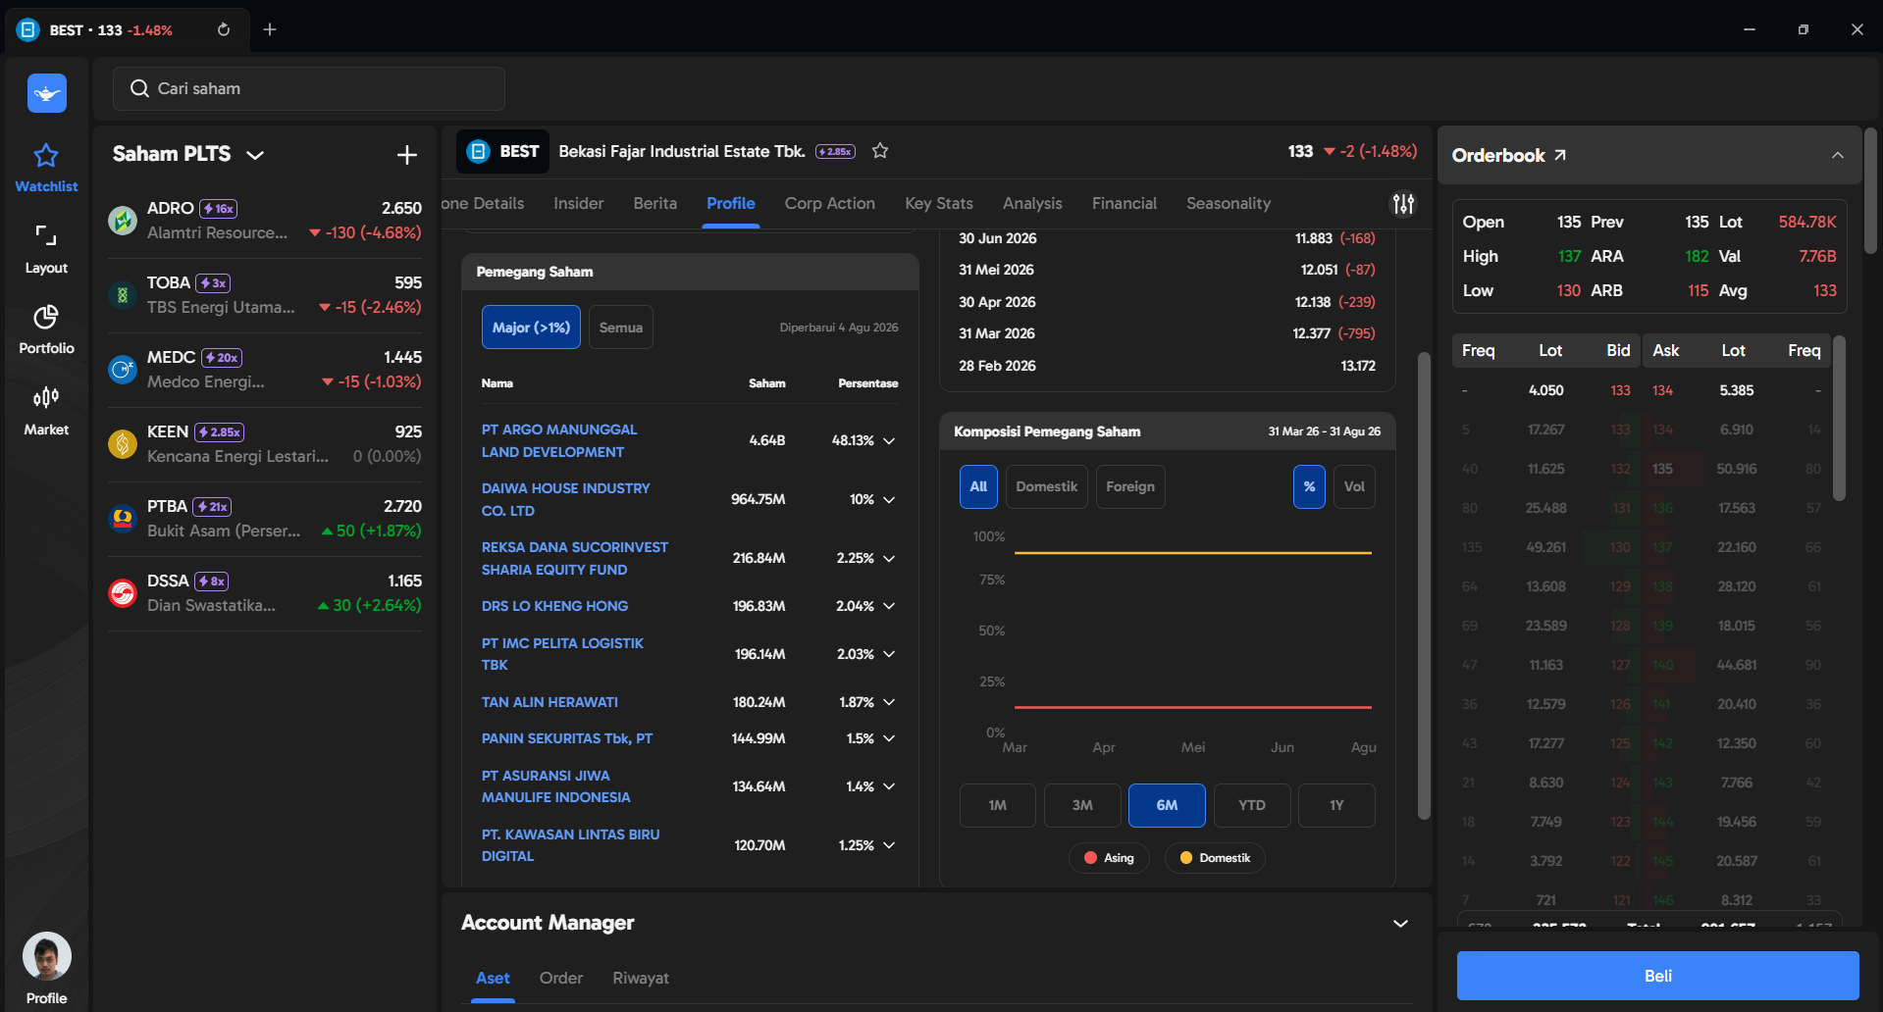Open PT ASURANSI JIWA MANULIFE INDONESIA link
Image resolution: width=1883 pixels, height=1012 pixels.
(556, 786)
